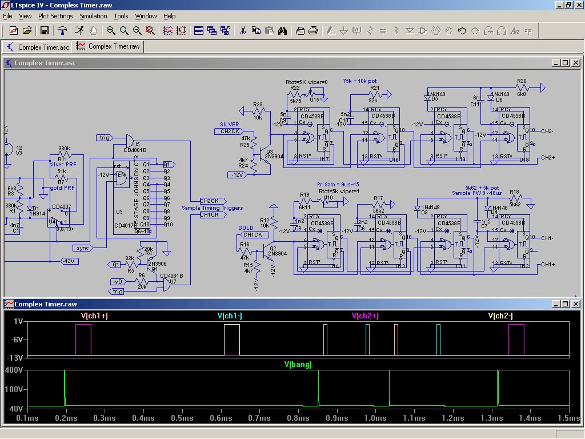Open the Tools menu
Screen dimensions: 585x439
coord(121,16)
